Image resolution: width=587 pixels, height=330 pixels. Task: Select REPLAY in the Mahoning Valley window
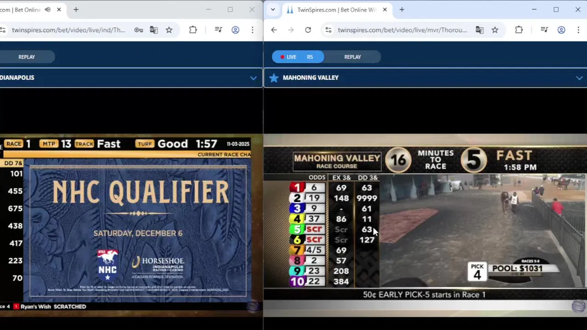point(353,57)
